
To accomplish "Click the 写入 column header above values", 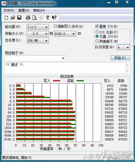I will 107,81.
